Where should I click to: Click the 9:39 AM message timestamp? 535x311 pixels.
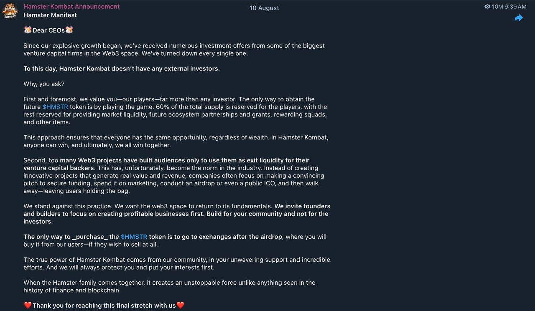click(x=516, y=7)
